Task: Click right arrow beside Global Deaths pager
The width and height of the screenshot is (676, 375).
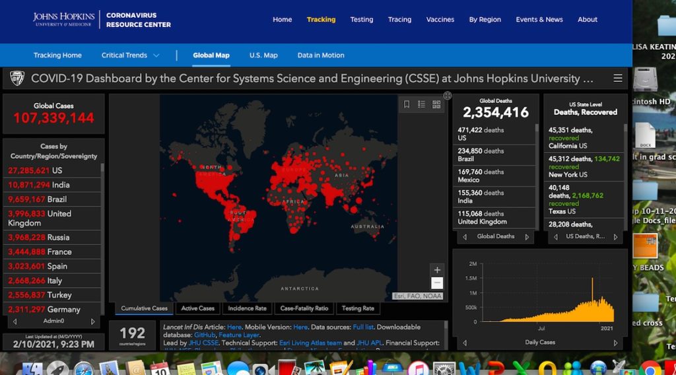Action: (527, 236)
